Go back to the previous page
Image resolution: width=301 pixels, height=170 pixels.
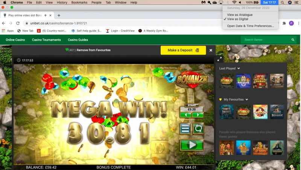tap(4, 23)
